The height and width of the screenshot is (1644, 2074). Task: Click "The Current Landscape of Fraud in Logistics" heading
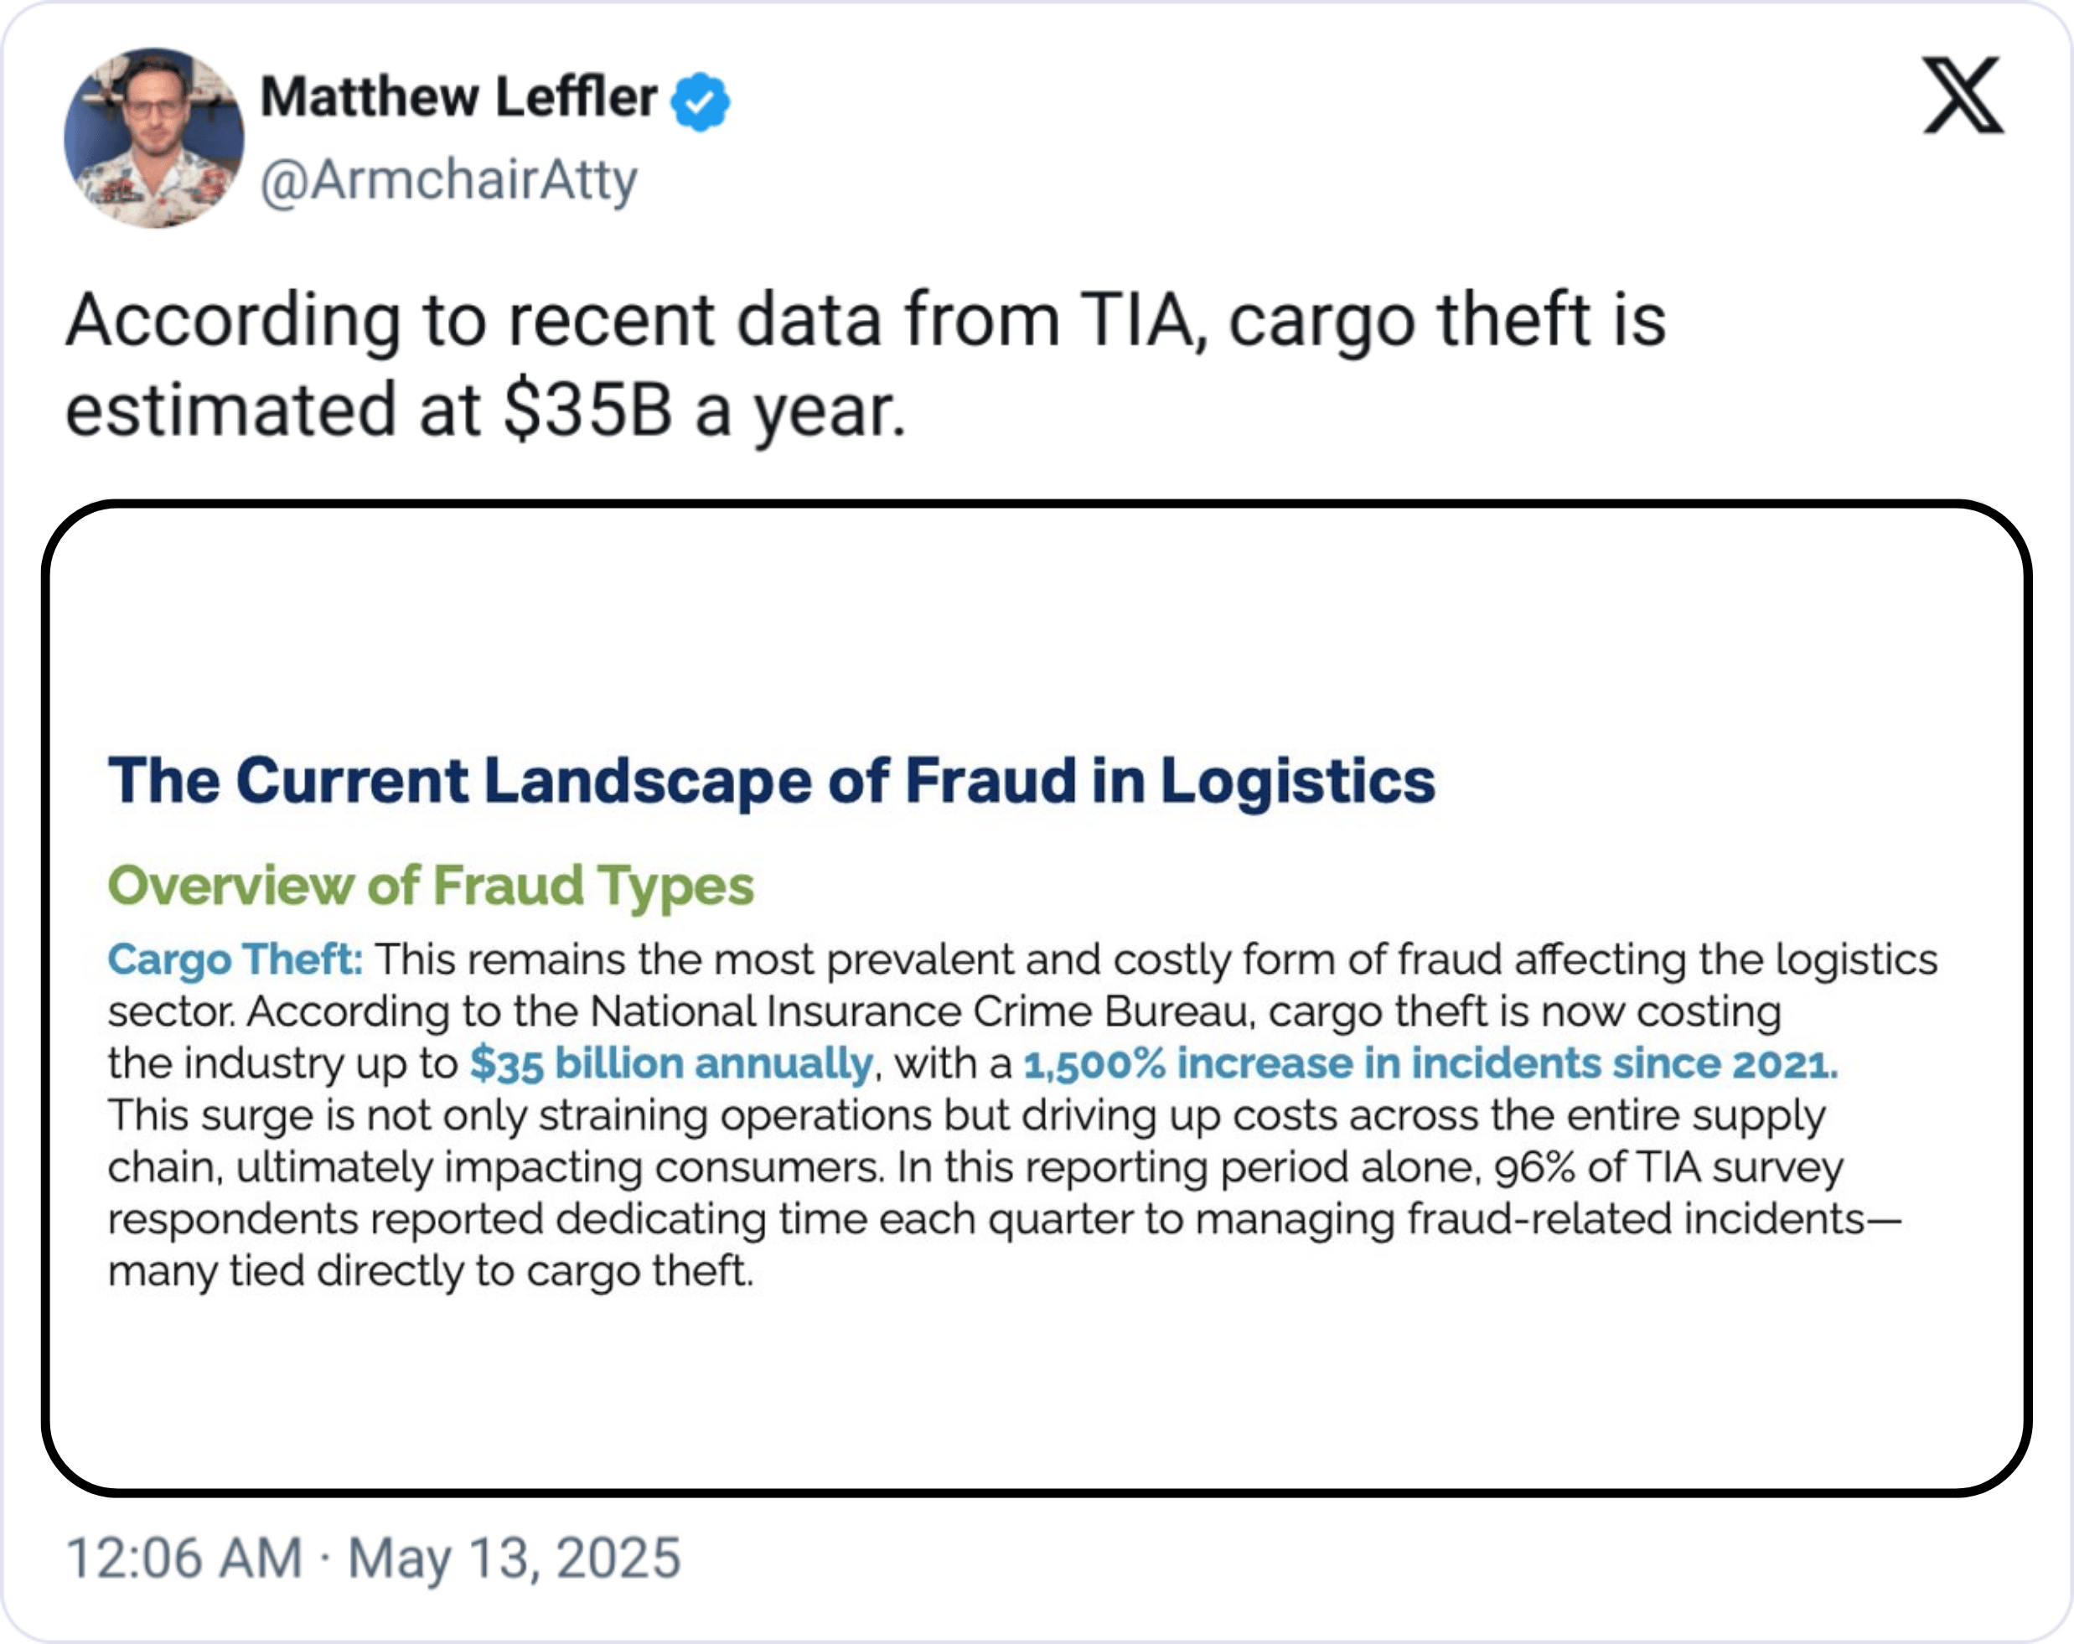(771, 779)
